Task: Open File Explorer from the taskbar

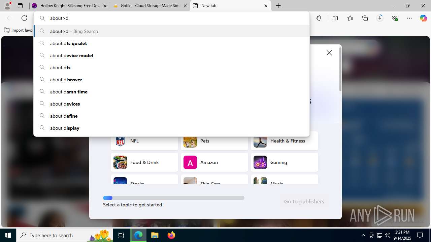Action: pos(155,235)
